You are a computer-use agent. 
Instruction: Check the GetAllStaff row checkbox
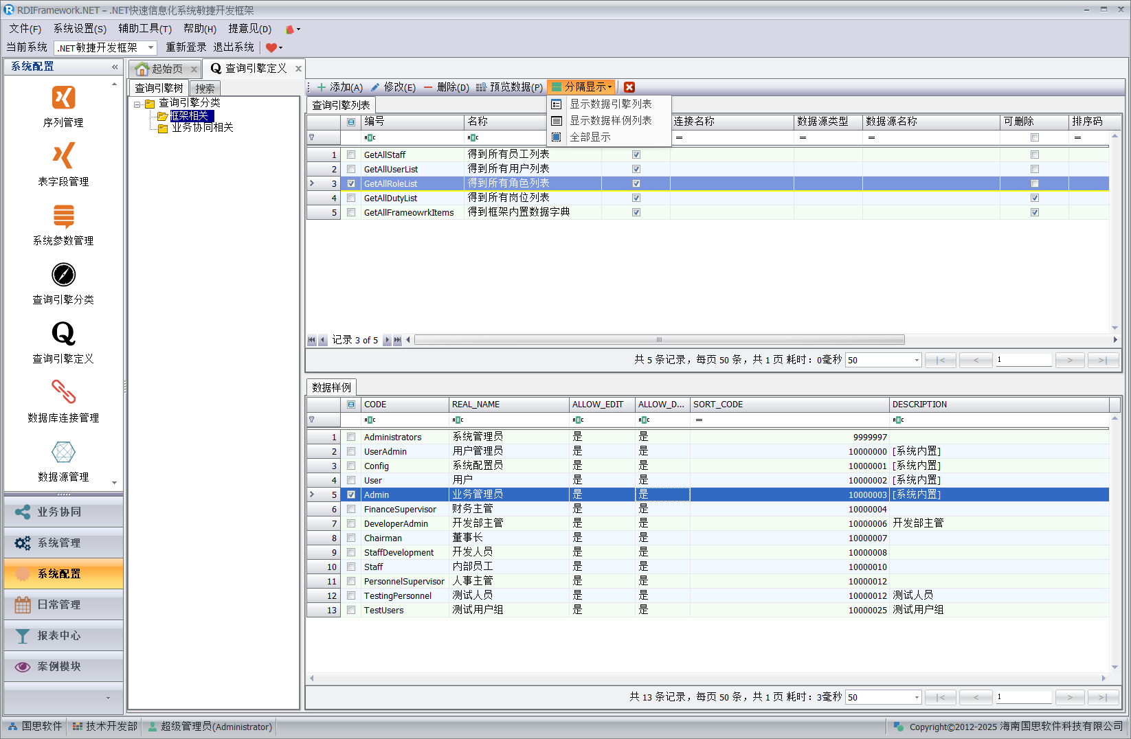point(351,155)
